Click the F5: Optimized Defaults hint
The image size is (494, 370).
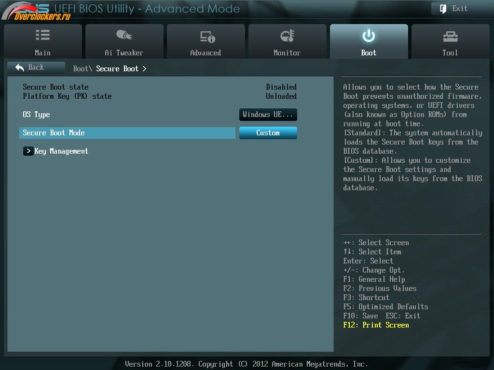click(385, 307)
